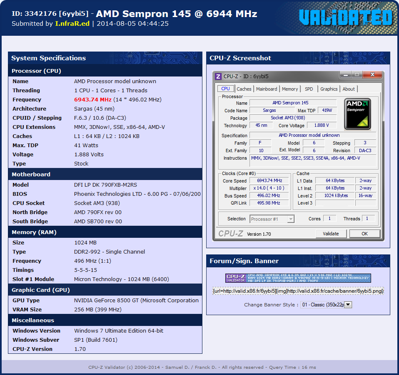This screenshot has width=399, height=375.
Task: Open the Memory tab
Action: coord(290,89)
